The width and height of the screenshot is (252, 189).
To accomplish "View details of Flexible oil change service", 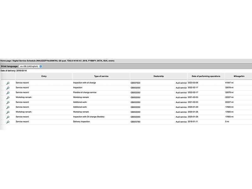I will (x=8, y=93).
